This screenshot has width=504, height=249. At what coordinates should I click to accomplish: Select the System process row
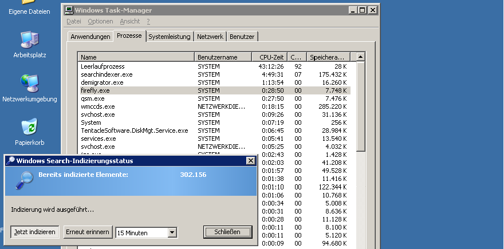215,122
